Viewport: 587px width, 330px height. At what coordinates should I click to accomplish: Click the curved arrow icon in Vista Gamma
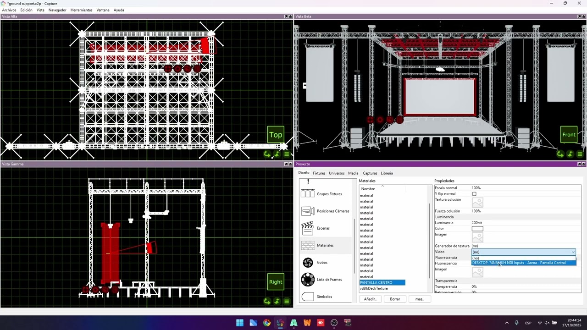267,301
